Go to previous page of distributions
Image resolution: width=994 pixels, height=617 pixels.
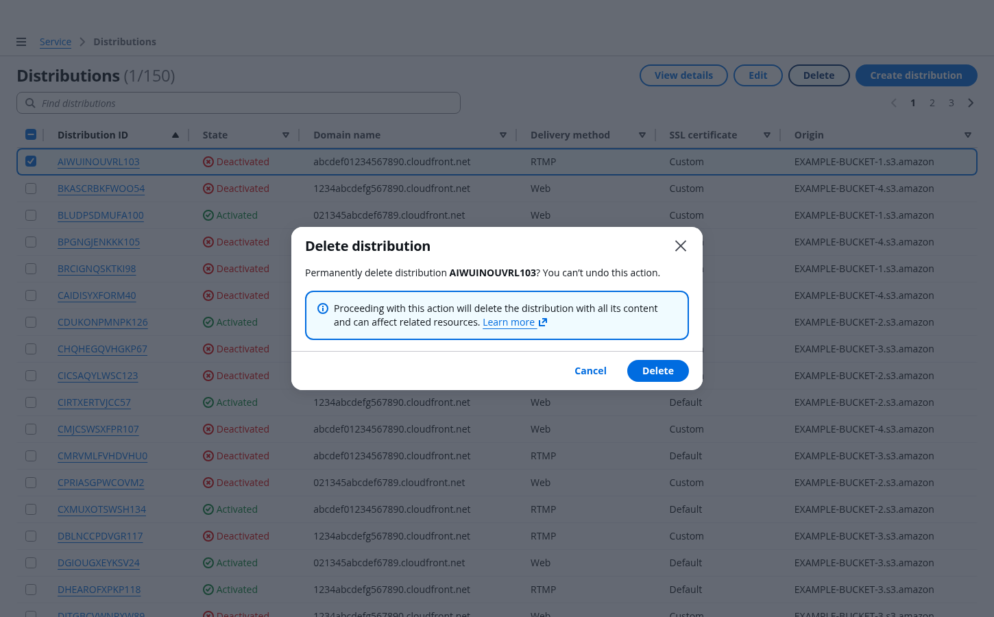(x=893, y=103)
